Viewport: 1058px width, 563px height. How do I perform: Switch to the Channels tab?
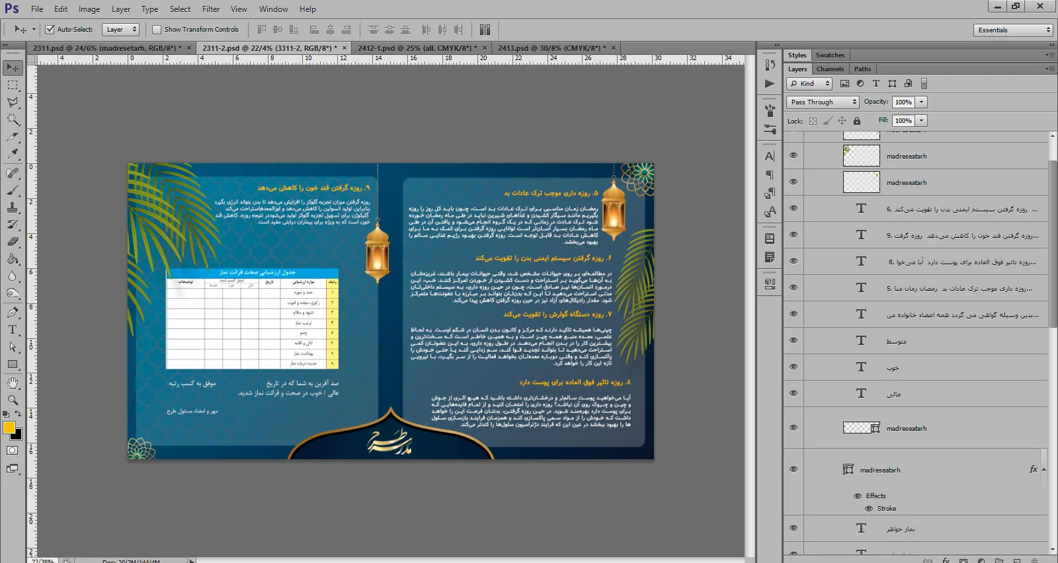click(830, 69)
